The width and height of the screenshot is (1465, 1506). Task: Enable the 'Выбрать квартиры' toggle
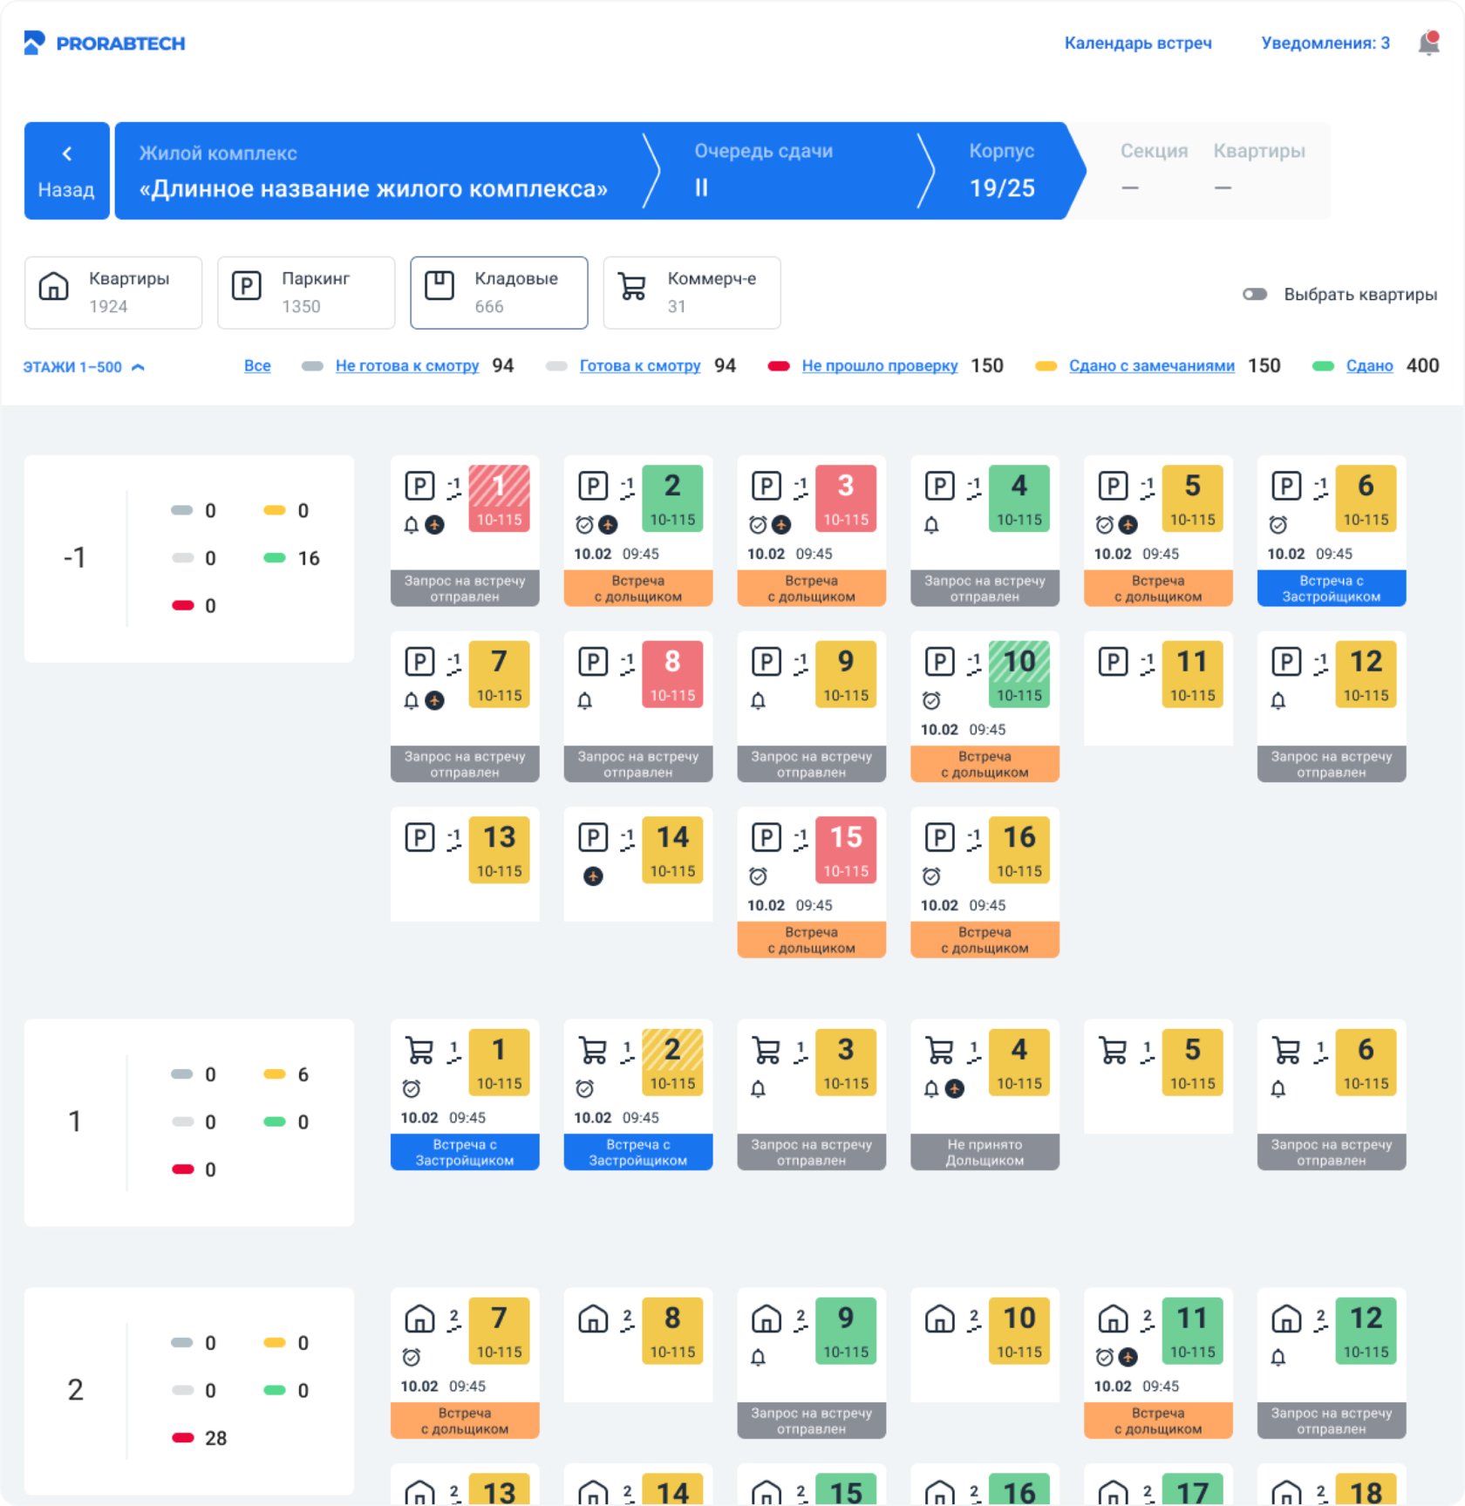[x=1255, y=295]
